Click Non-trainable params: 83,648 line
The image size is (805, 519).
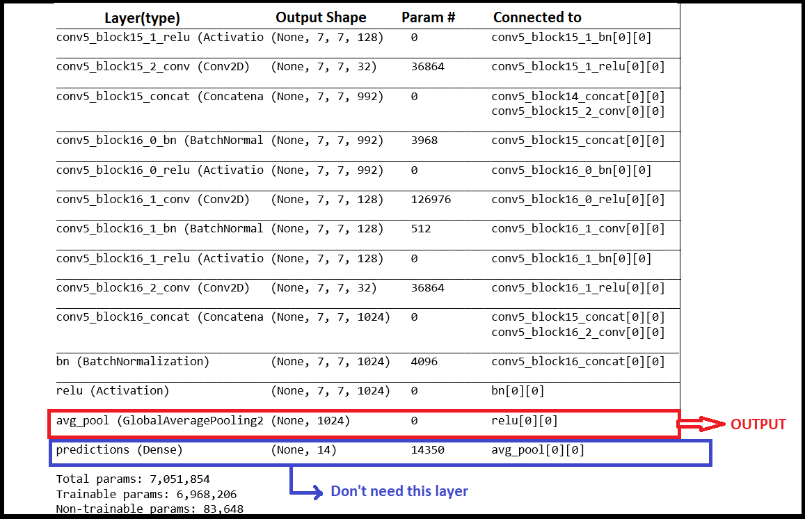pyautogui.click(x=150, y=509)
